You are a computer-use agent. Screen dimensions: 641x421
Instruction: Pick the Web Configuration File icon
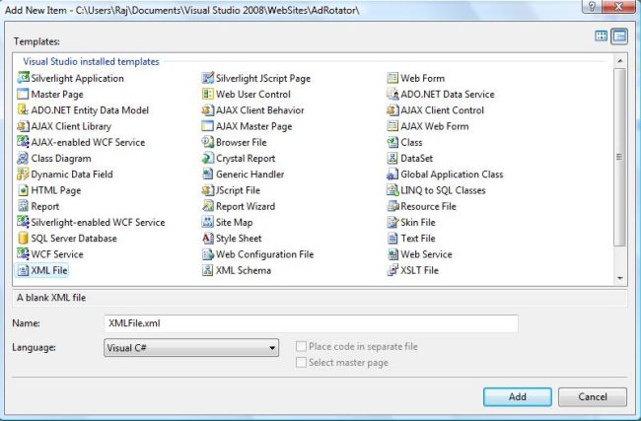click(208, 253)
